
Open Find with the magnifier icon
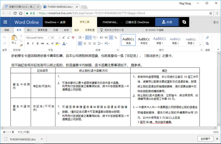[207, 38]
